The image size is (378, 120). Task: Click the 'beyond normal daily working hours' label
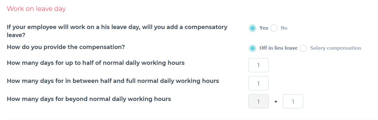click(x=89, y=99)
